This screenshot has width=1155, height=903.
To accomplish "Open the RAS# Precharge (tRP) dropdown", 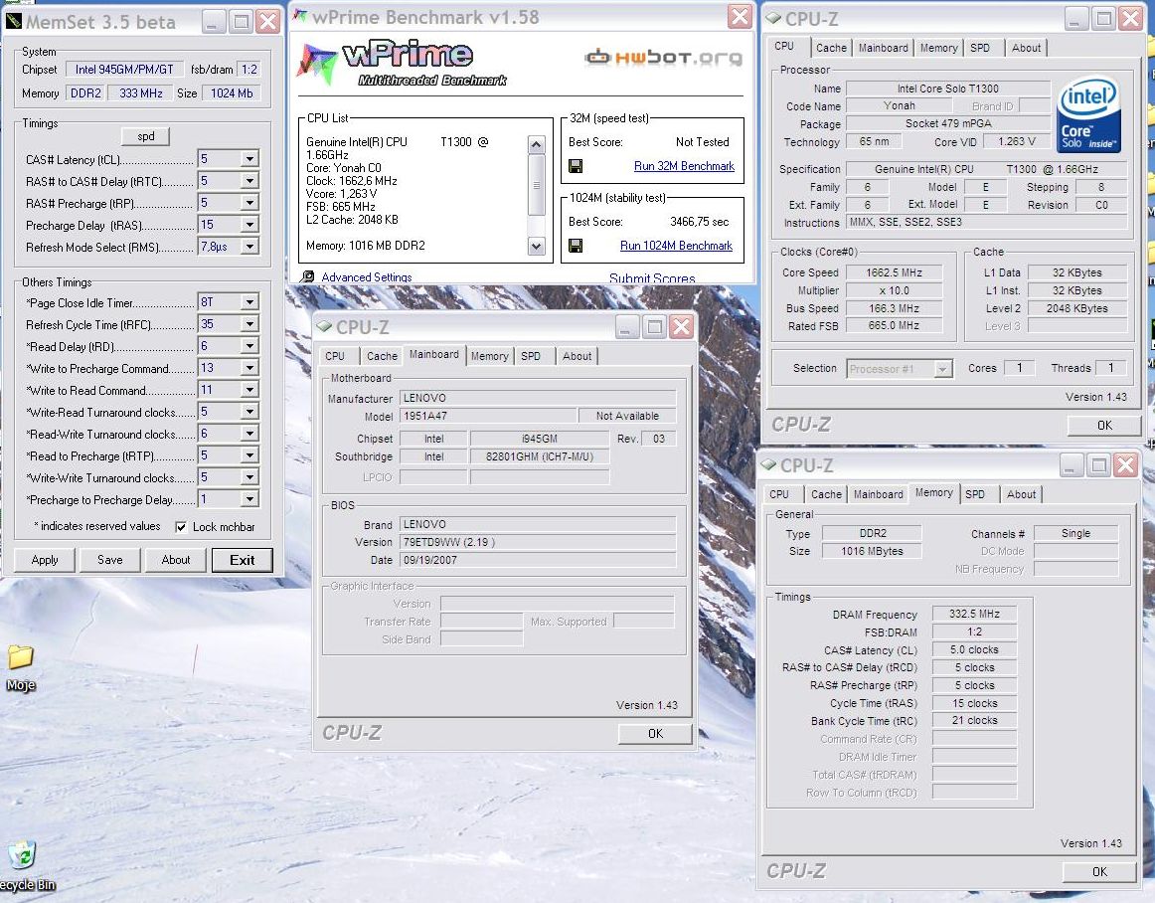I will click(249, 203).
